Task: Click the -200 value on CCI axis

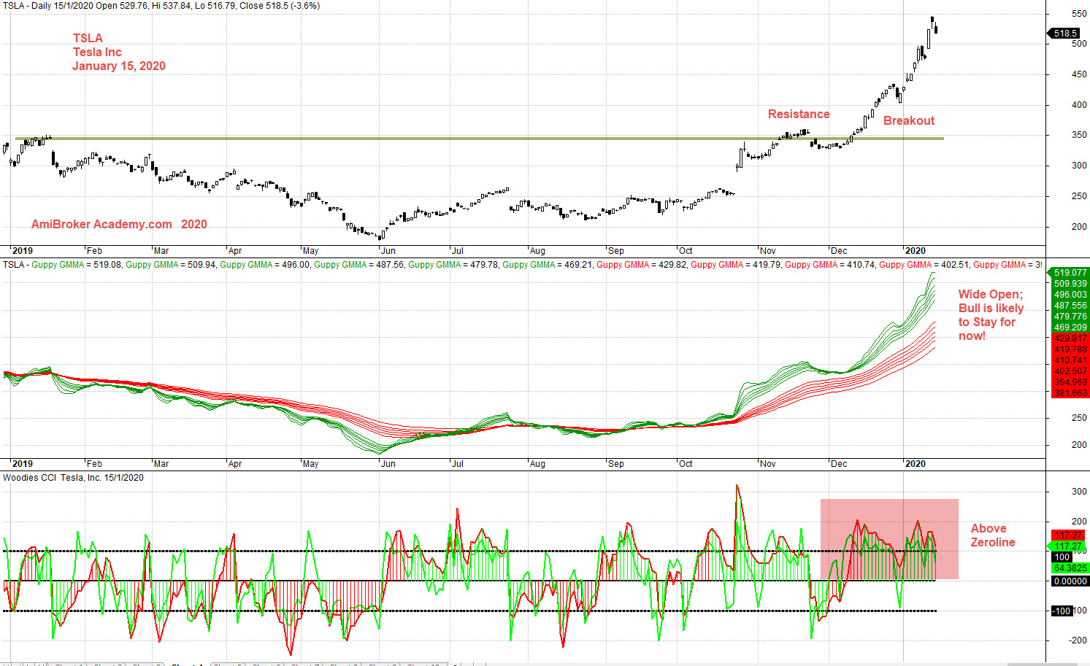Action: (1078, 640)
